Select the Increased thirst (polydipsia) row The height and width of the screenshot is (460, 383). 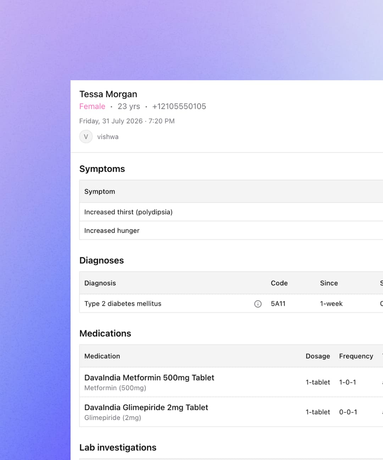(231, 212)
